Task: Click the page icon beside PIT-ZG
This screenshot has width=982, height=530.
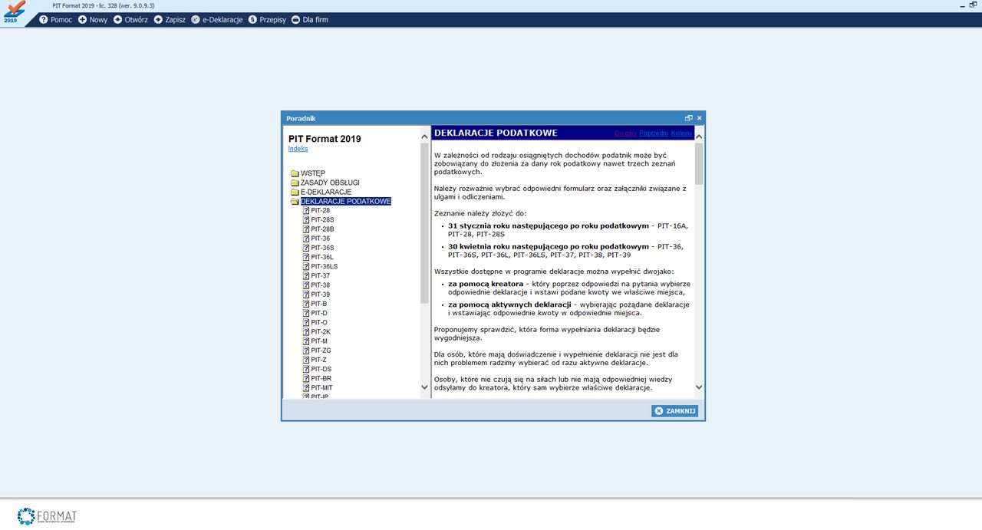Action: tap(306, 351)
